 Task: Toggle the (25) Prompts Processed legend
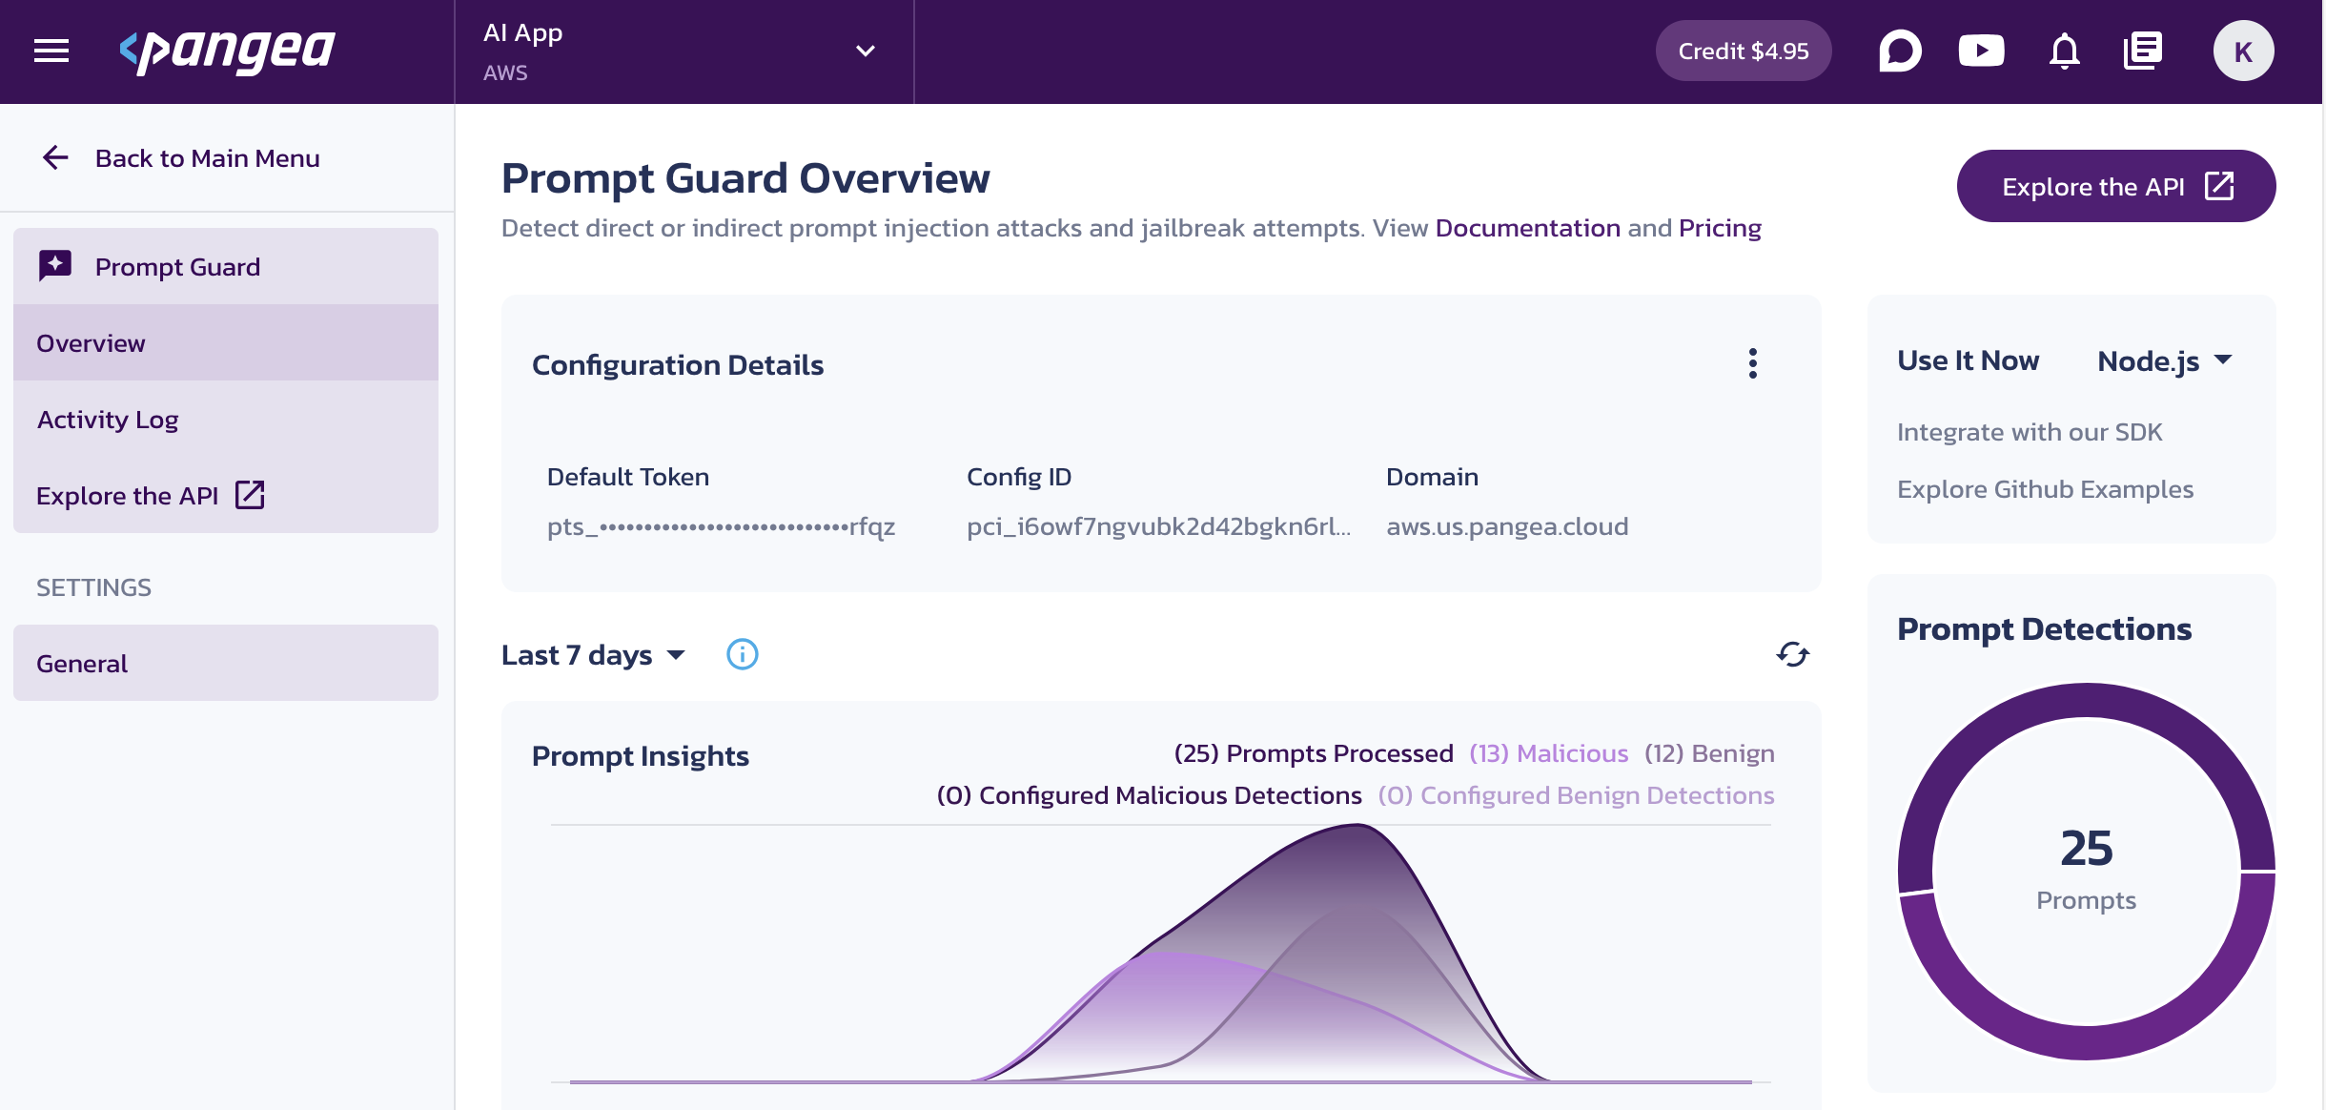[1314, 753]
